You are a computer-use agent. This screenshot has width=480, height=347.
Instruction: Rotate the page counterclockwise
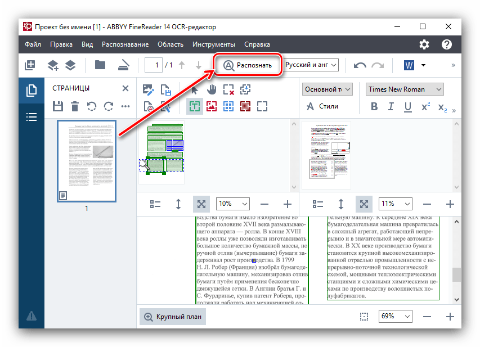[92, 106]
